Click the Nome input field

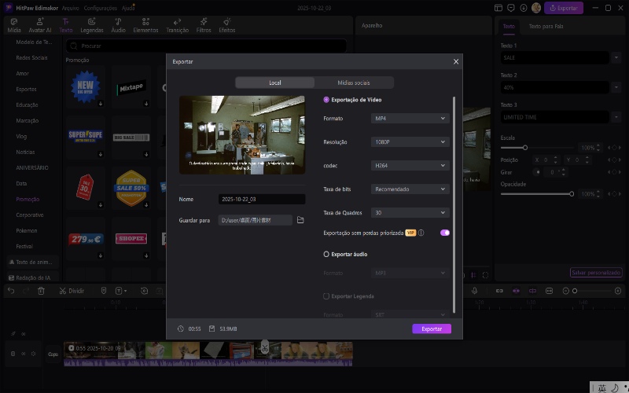[261, 200]
